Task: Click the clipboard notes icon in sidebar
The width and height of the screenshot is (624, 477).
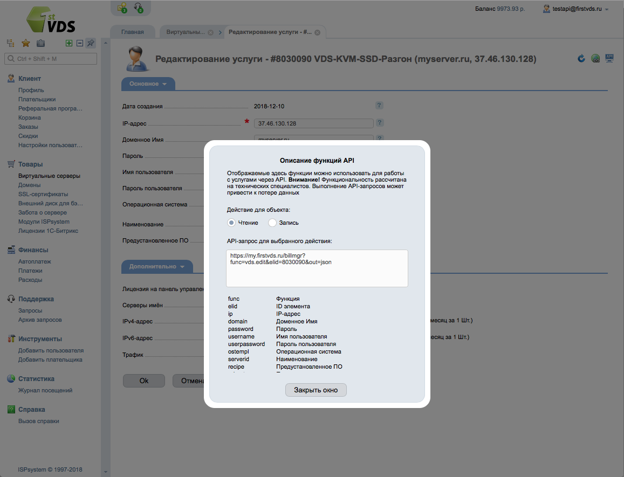Action: pyautogui.click(x=40, y=42)
